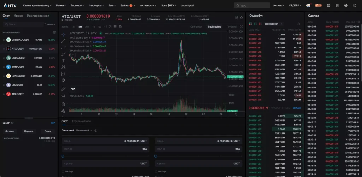This screenshot has width=362, height=177.
Task: Open chart axis settings gear icon
Action: [x=236, y=114]
